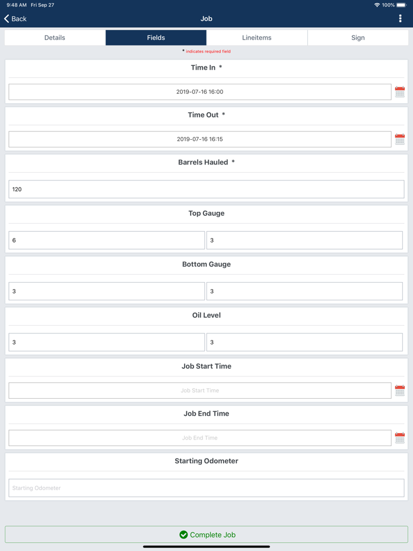The width and height of the screenshot is (413, 551).
Task: Click the right Bottom Gauge field
Action: click(304, 291)
